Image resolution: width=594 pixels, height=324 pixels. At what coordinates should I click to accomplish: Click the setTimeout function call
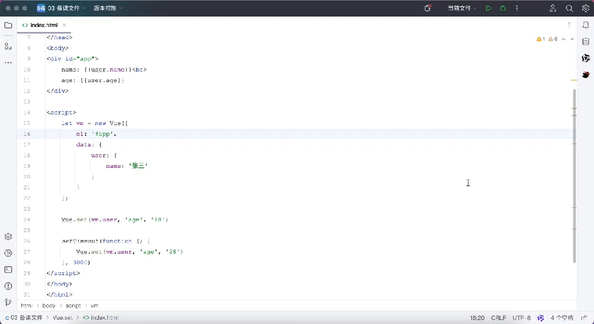80,241
